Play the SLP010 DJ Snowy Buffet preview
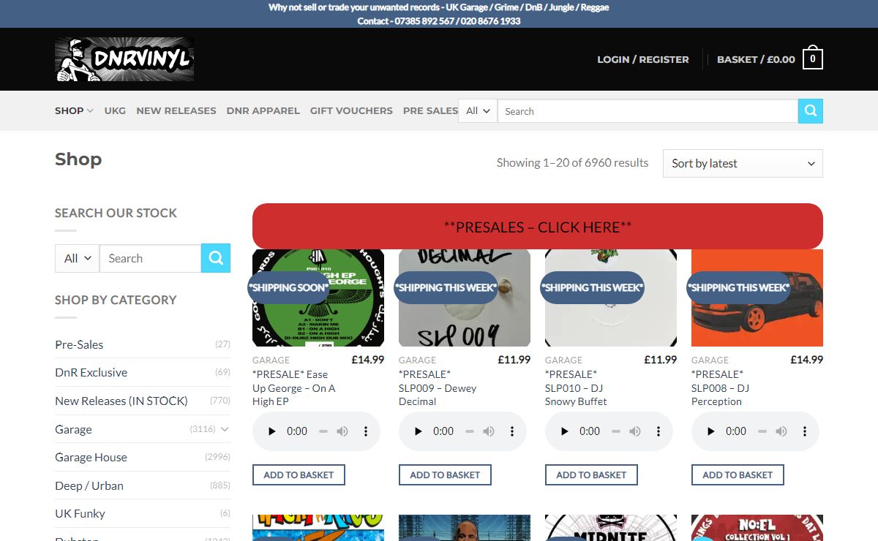The width and height of the screenshot is (878, 541). tap(565, 431)
